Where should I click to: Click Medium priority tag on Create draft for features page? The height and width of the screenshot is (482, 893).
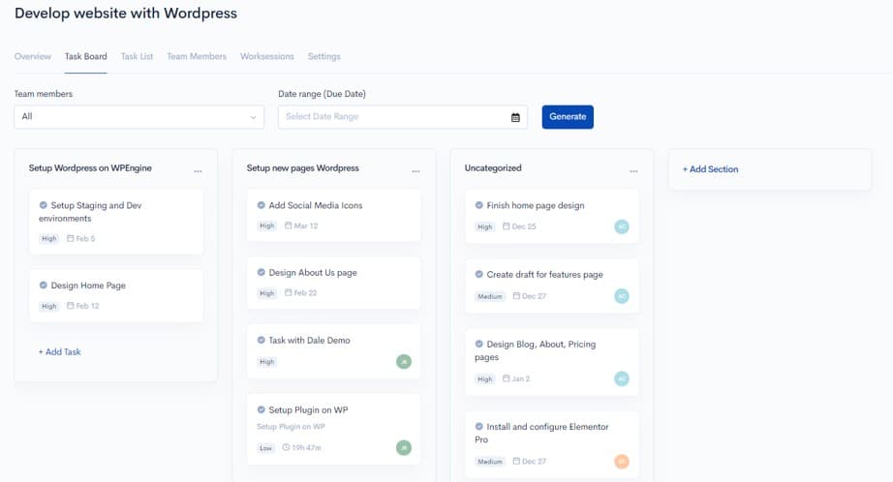tap(490, 296)
